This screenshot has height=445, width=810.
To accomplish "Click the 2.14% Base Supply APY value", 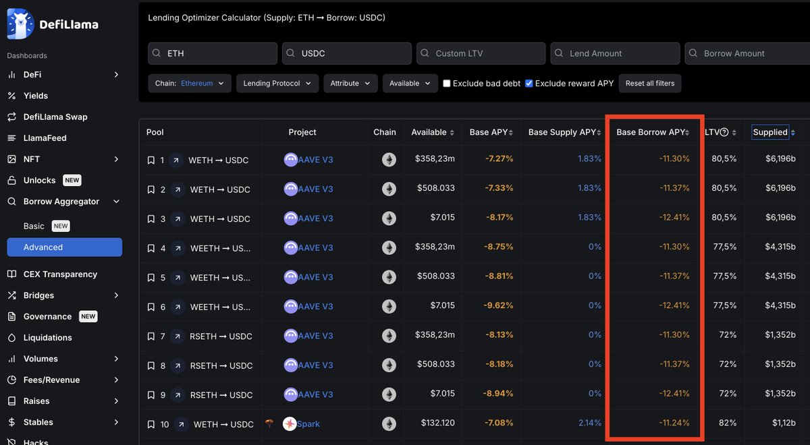I will tap(590, 424).
